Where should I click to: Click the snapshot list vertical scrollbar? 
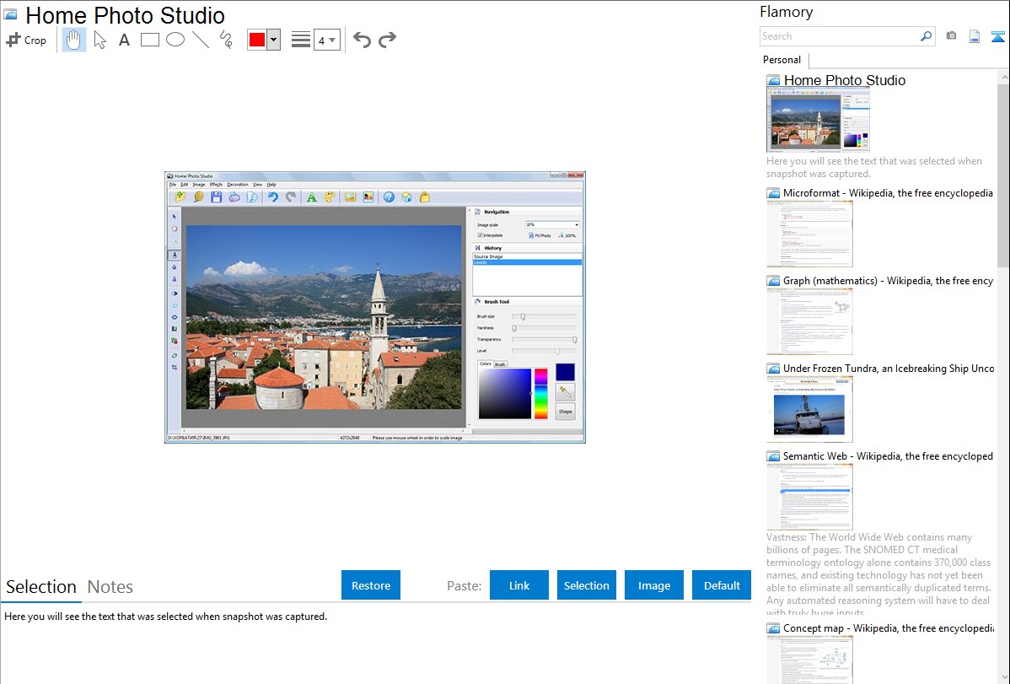coord(1003,174)
